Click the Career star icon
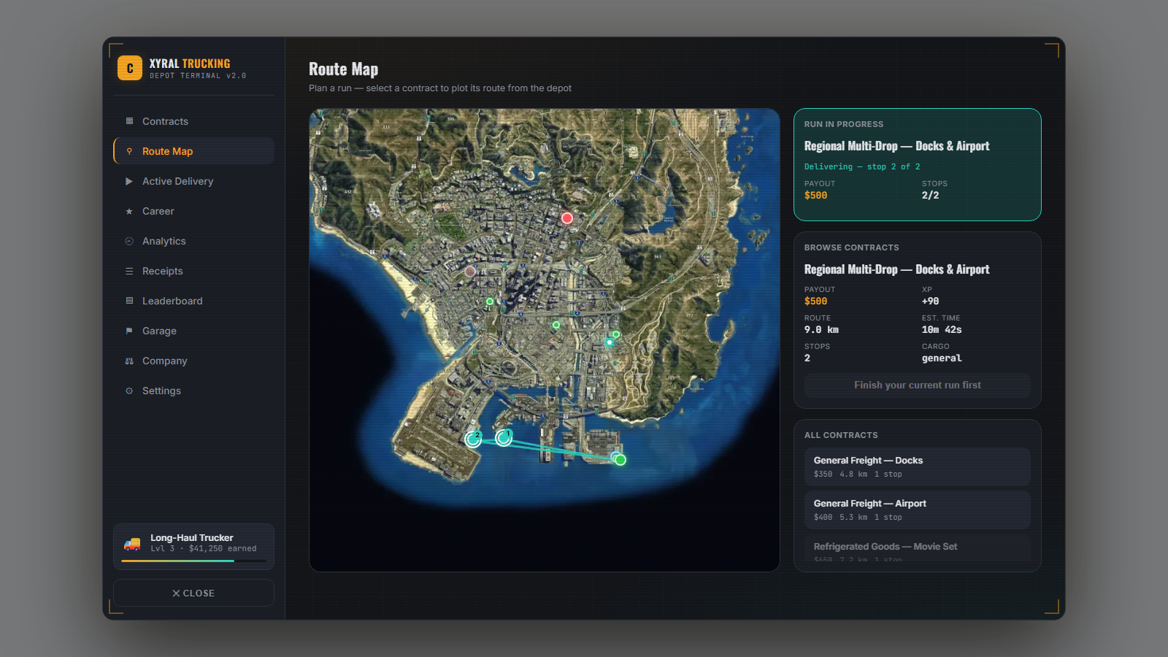The height and width of the screenshot is (657, 1168). tap(129, 211)
